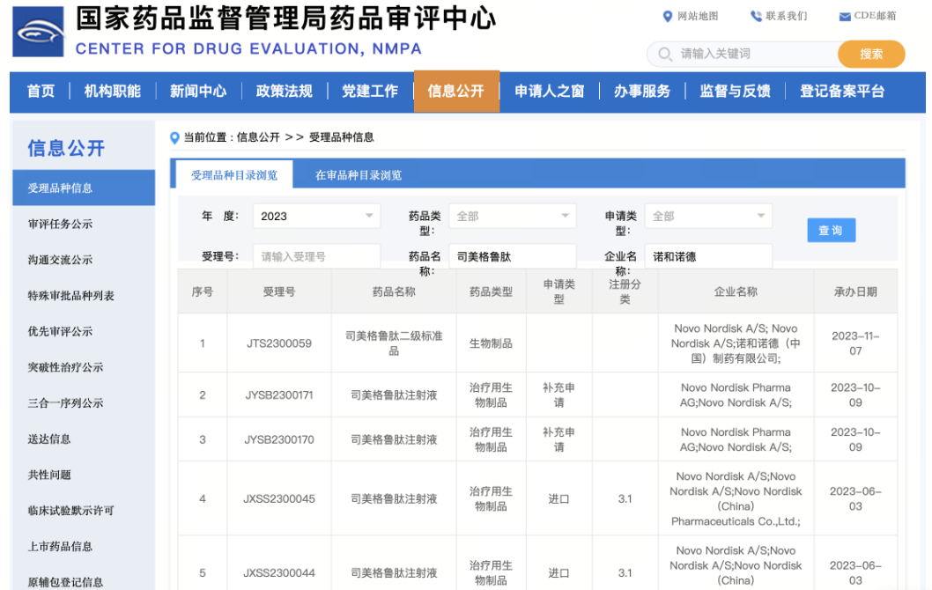Click 国家药品监督管理局药品审评中心 site title
This screenshot has width=932, height=590.
[285, 18]
